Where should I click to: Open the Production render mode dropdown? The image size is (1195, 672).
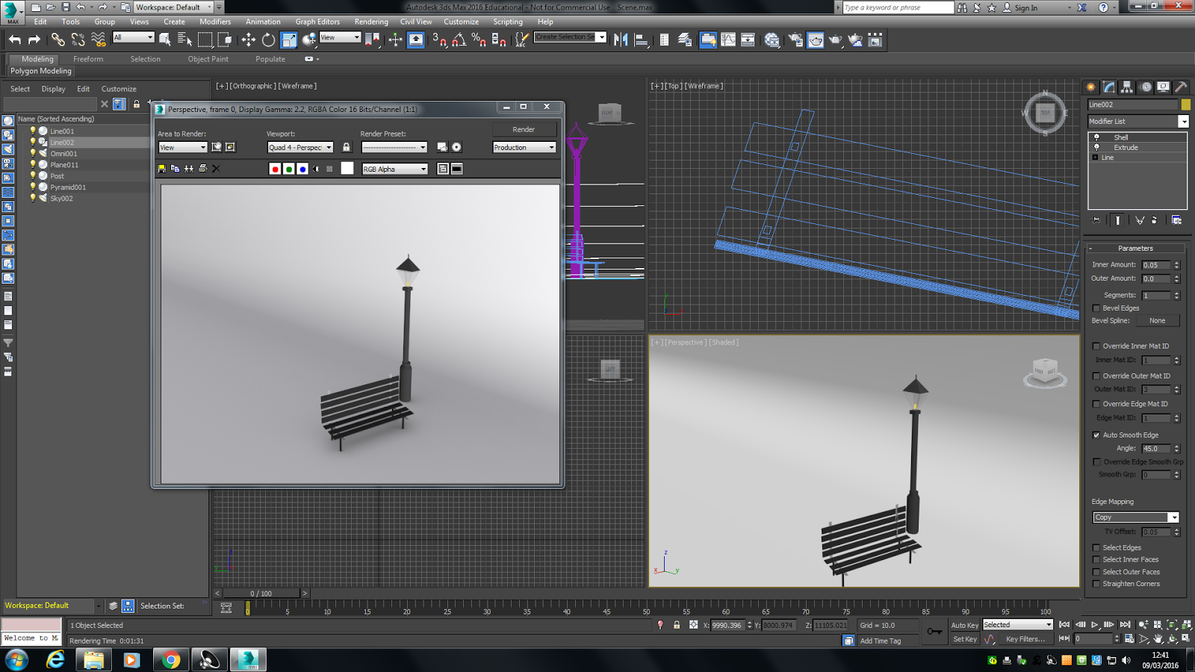tap(524, 147)
